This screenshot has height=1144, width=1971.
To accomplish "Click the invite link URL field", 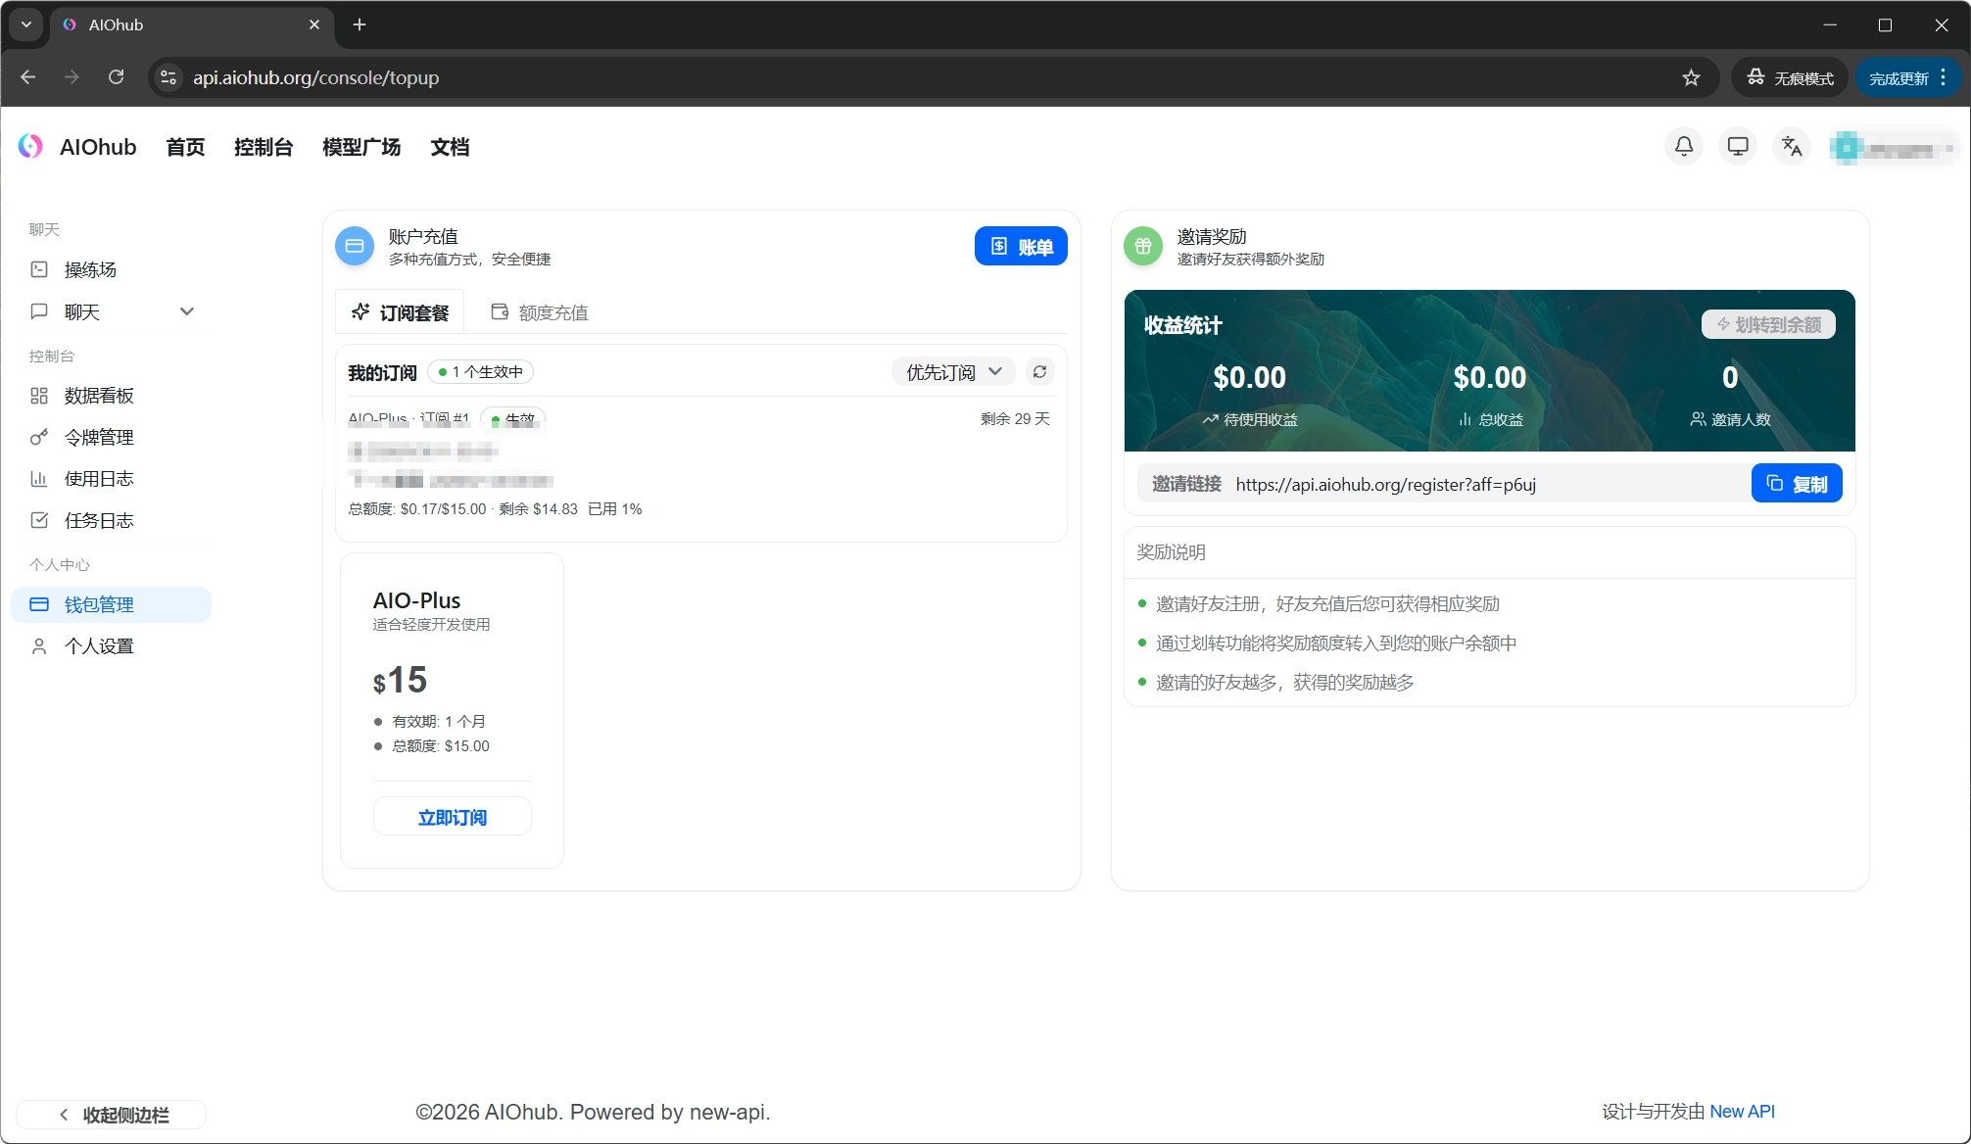I will click(x=1444, y=484).
